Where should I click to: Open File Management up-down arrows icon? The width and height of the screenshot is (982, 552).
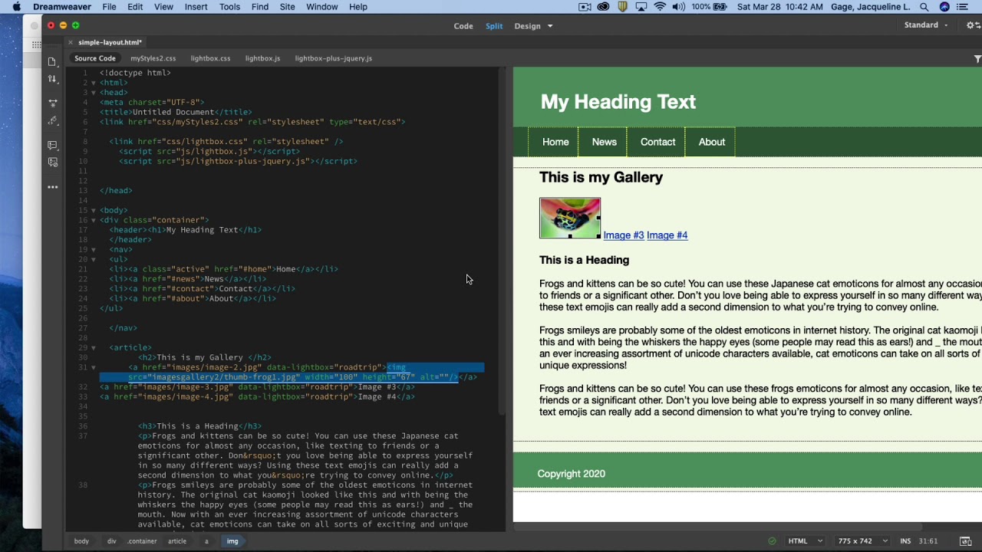click(52, 79)
